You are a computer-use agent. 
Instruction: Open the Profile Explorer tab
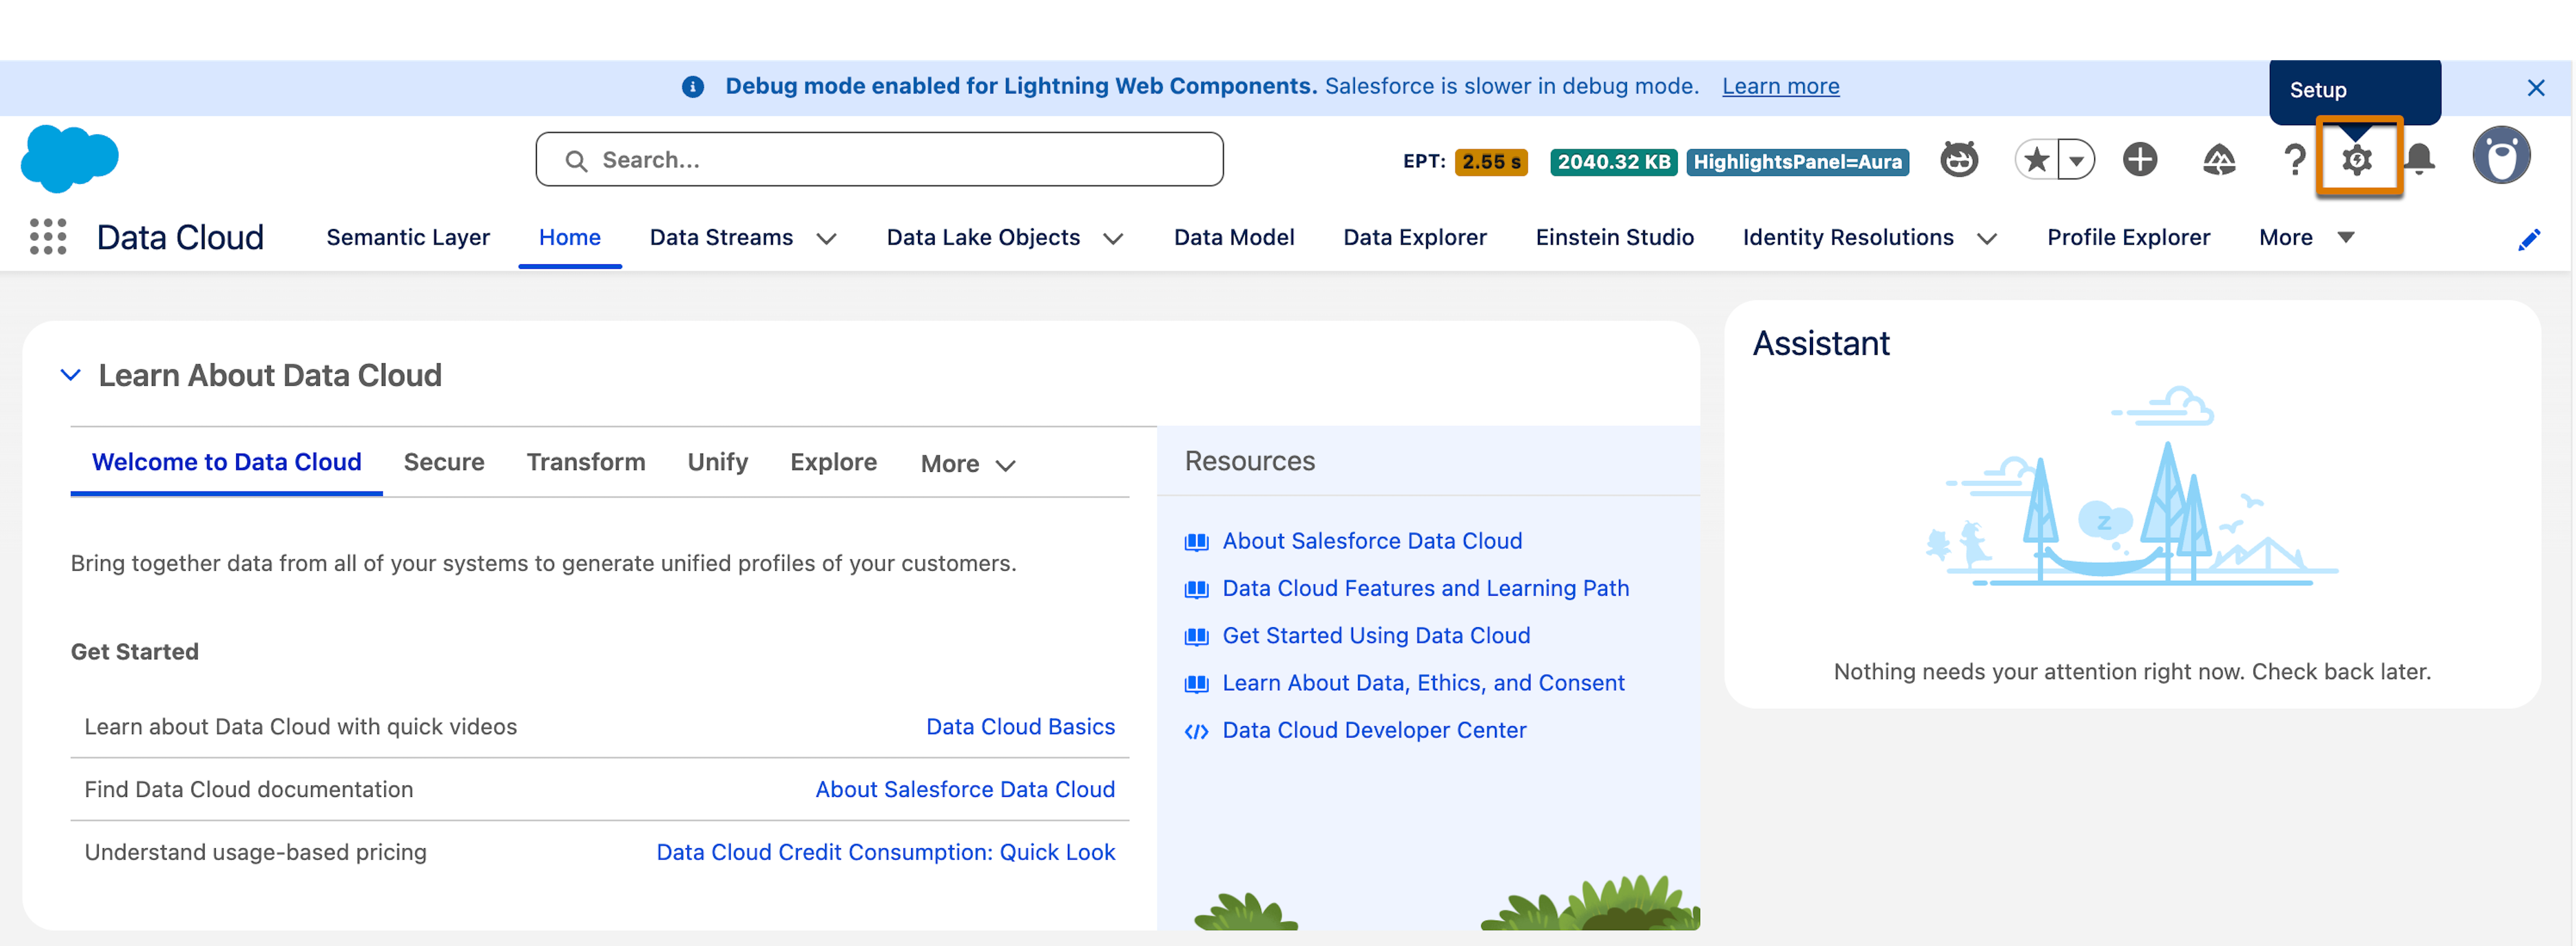[x=2128, y=238]
